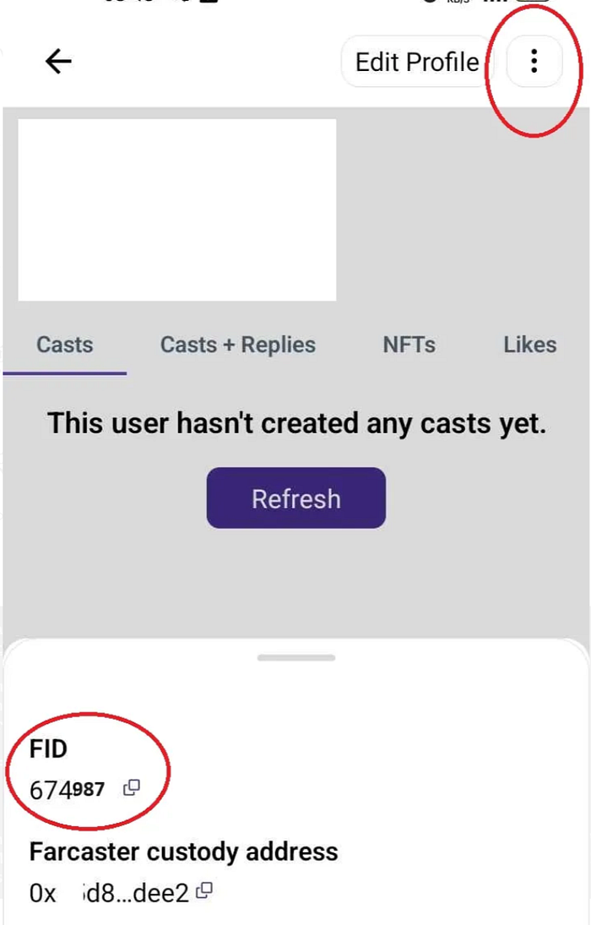Tap the bottom sheet drag handle

(295, 657)
